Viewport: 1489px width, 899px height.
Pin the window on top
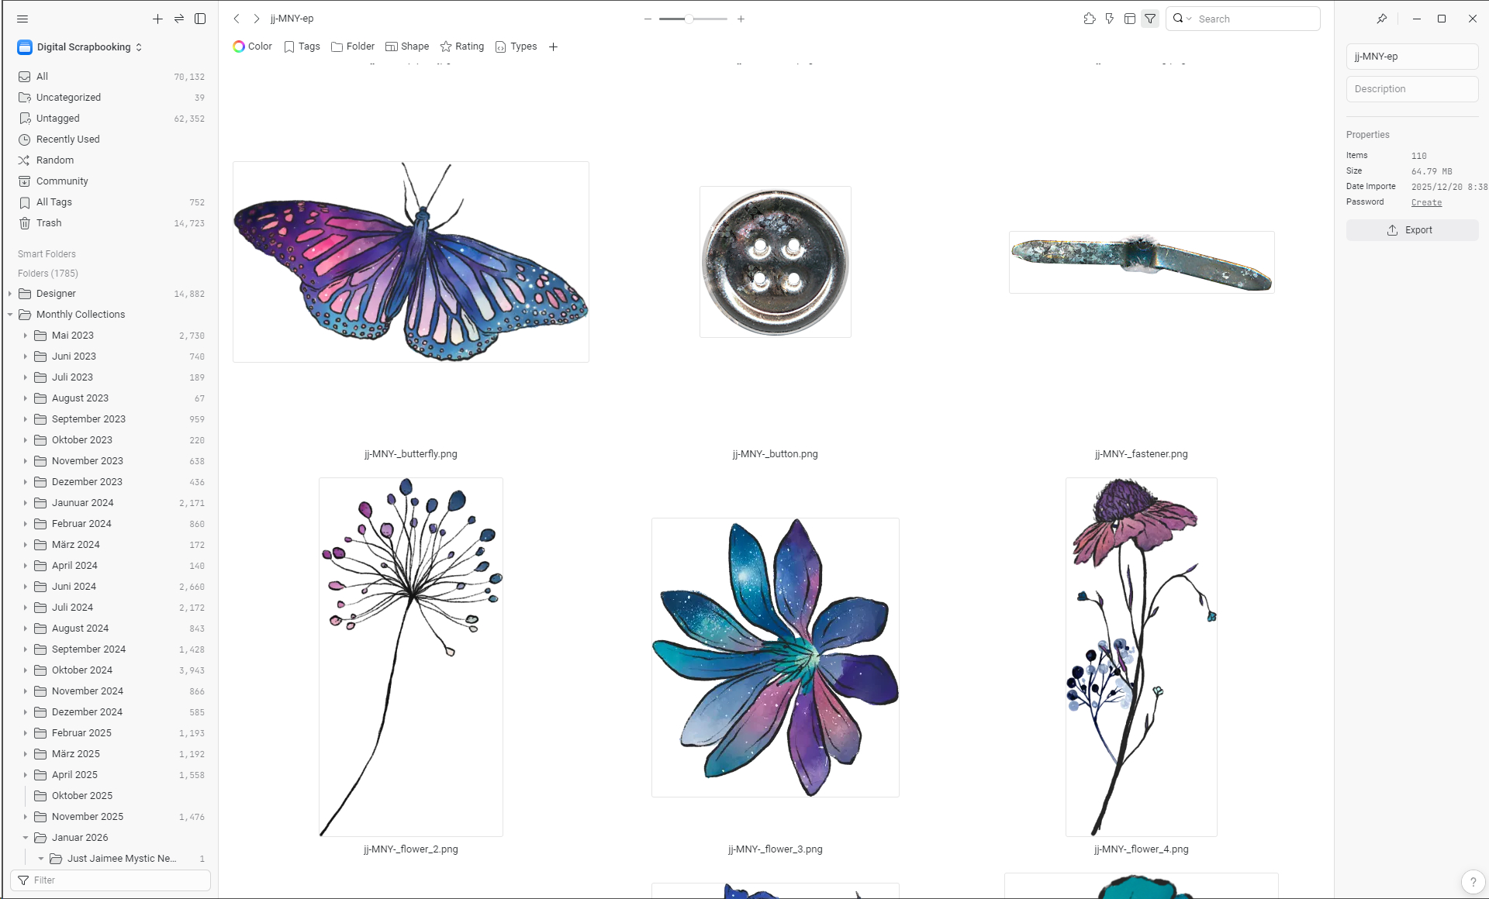coord(1382,19)
